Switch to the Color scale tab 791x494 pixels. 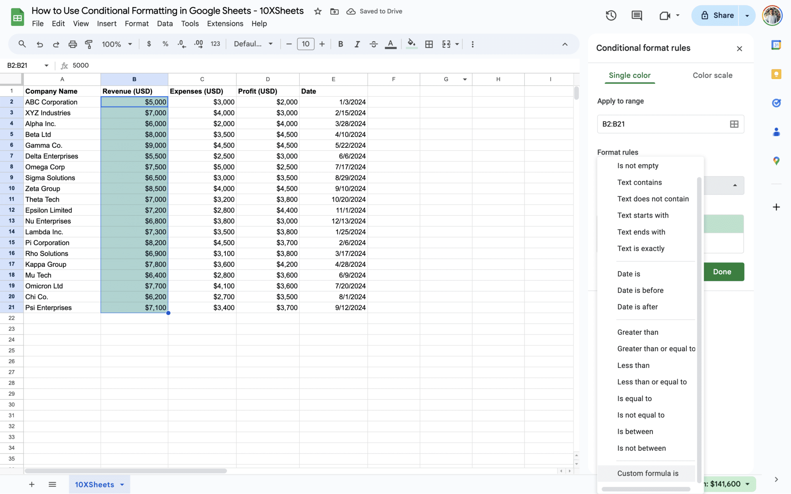click(x=712, y=75)
